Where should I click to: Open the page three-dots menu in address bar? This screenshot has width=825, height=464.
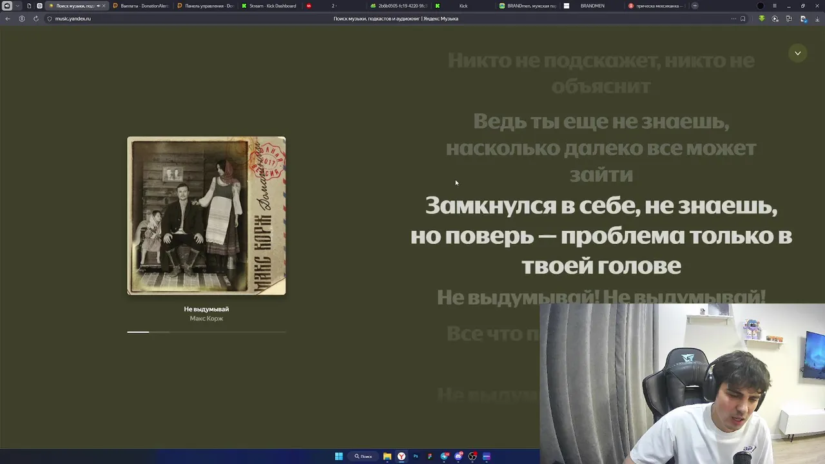733,19
